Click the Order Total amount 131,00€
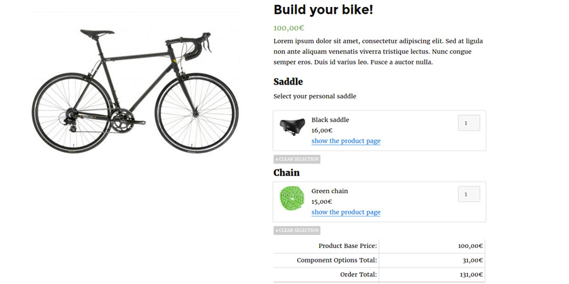569x284 pixels. pos(471,275)
